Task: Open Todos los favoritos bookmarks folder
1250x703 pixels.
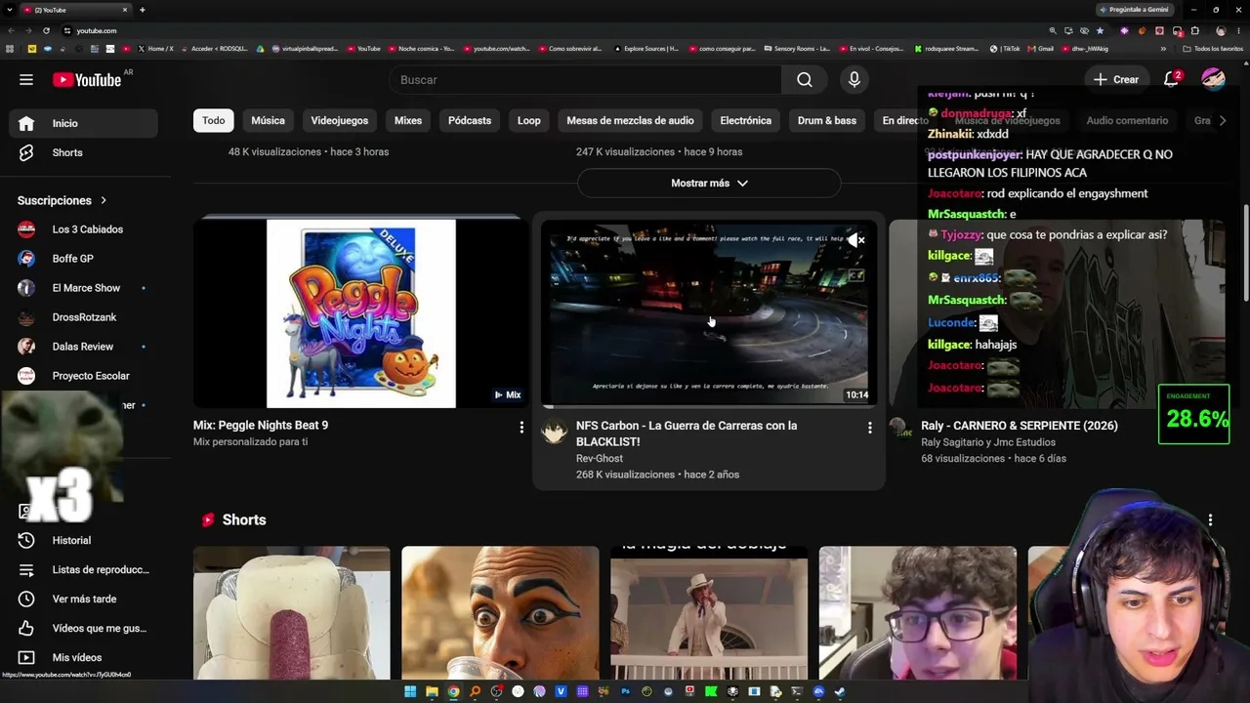Action: (x=1213, y=49)
